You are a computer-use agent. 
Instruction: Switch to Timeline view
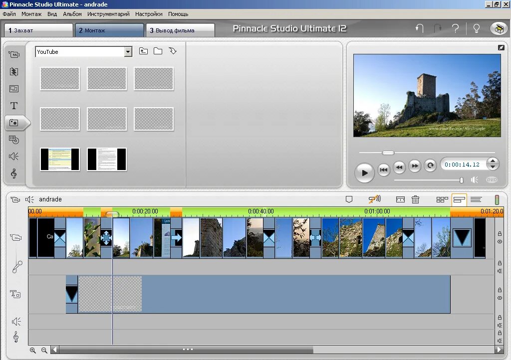pos(459,199)
